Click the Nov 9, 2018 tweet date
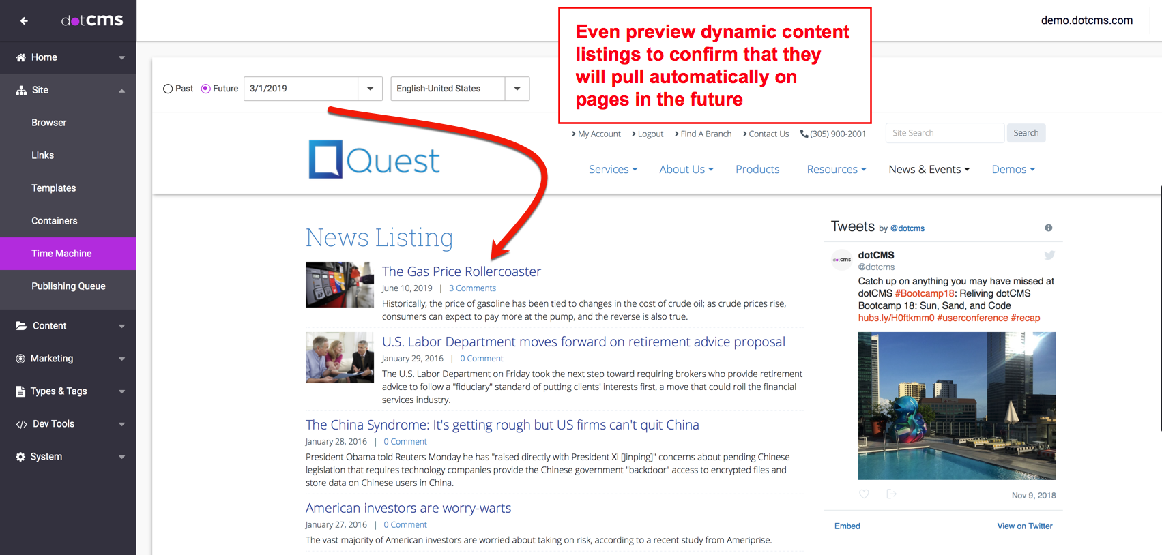The height and width of the screenshot is (555, 1162). coord(1033,496)
